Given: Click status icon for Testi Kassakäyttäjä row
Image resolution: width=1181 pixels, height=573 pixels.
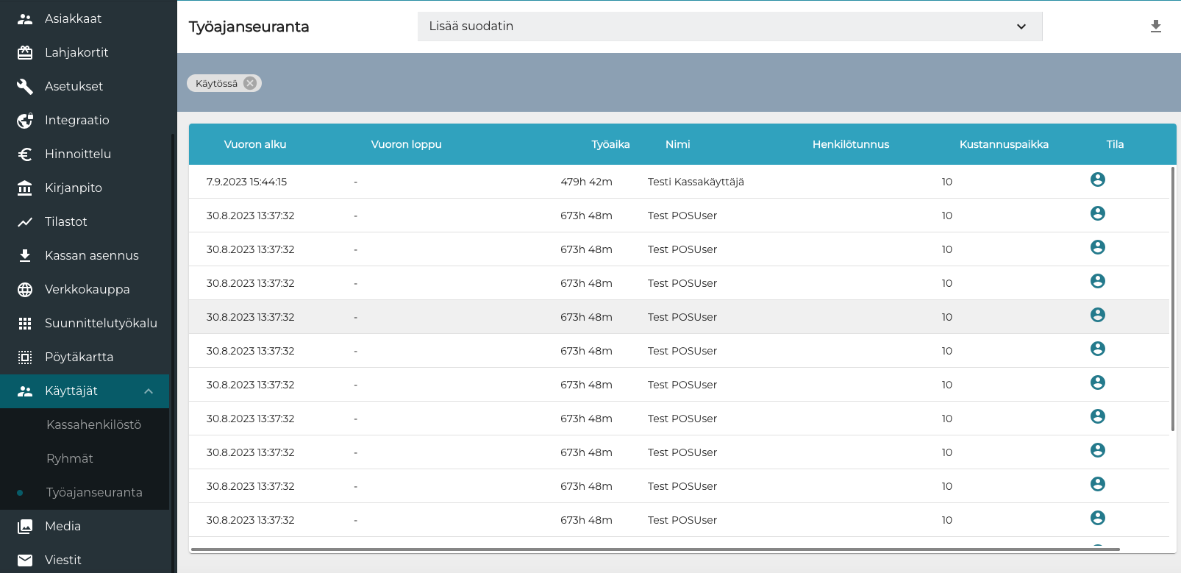Looking at the screenshot, I should pos(1097,180).
